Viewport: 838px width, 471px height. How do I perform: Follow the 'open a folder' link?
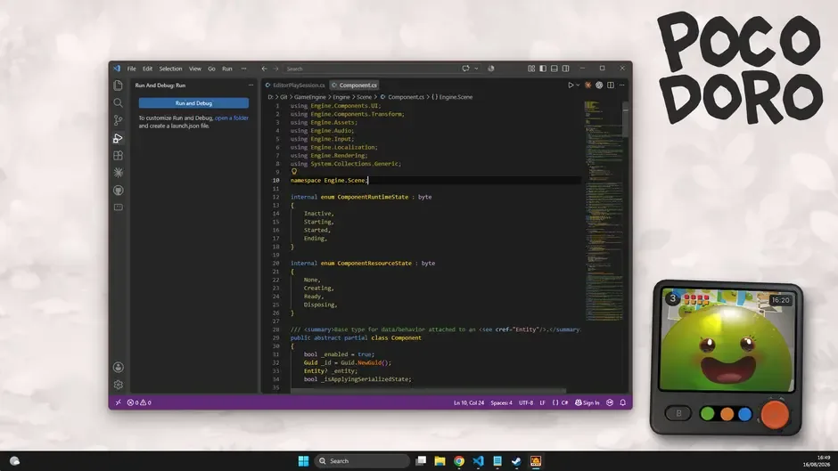coord(232,118)
